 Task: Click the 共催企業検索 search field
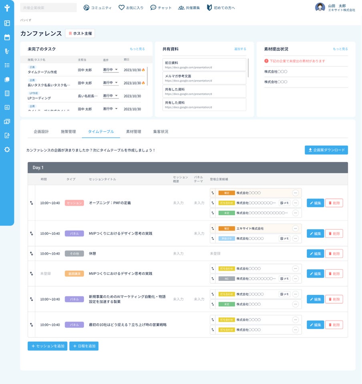(48, 8)
